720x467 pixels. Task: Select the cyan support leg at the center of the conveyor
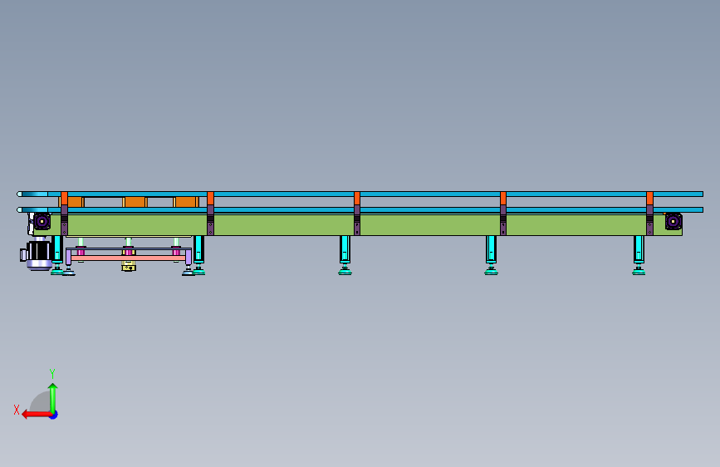pos(345,255)
